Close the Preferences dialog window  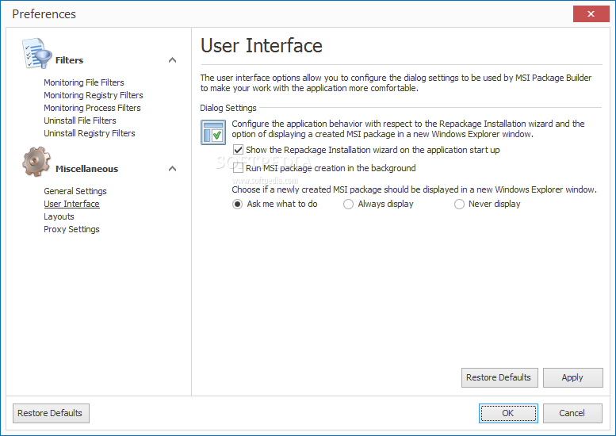coord(591,14)
